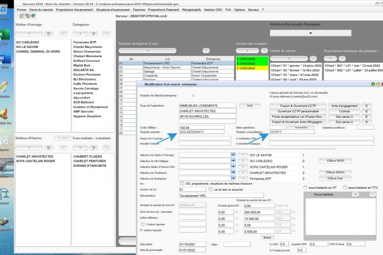
Task: Click the Ouverture CCTP personnalisé button
Action: [298, 111]
